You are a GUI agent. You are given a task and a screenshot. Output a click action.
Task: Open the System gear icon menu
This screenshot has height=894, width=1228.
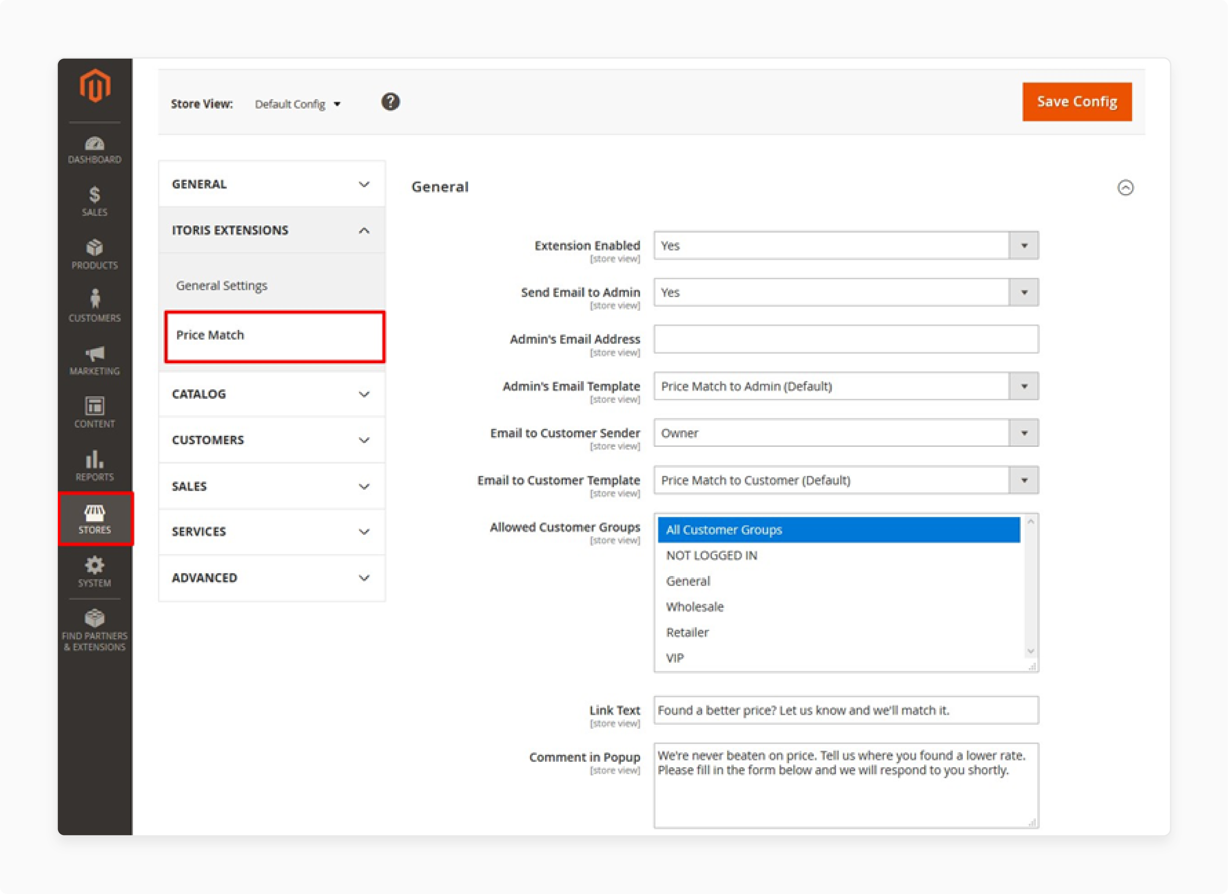click(x=95, y=572)
